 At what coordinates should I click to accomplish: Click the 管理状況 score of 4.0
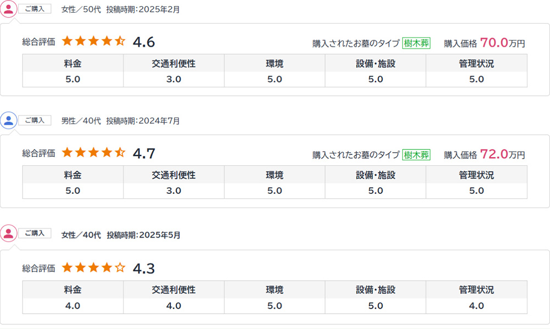(x=476, y=305)
